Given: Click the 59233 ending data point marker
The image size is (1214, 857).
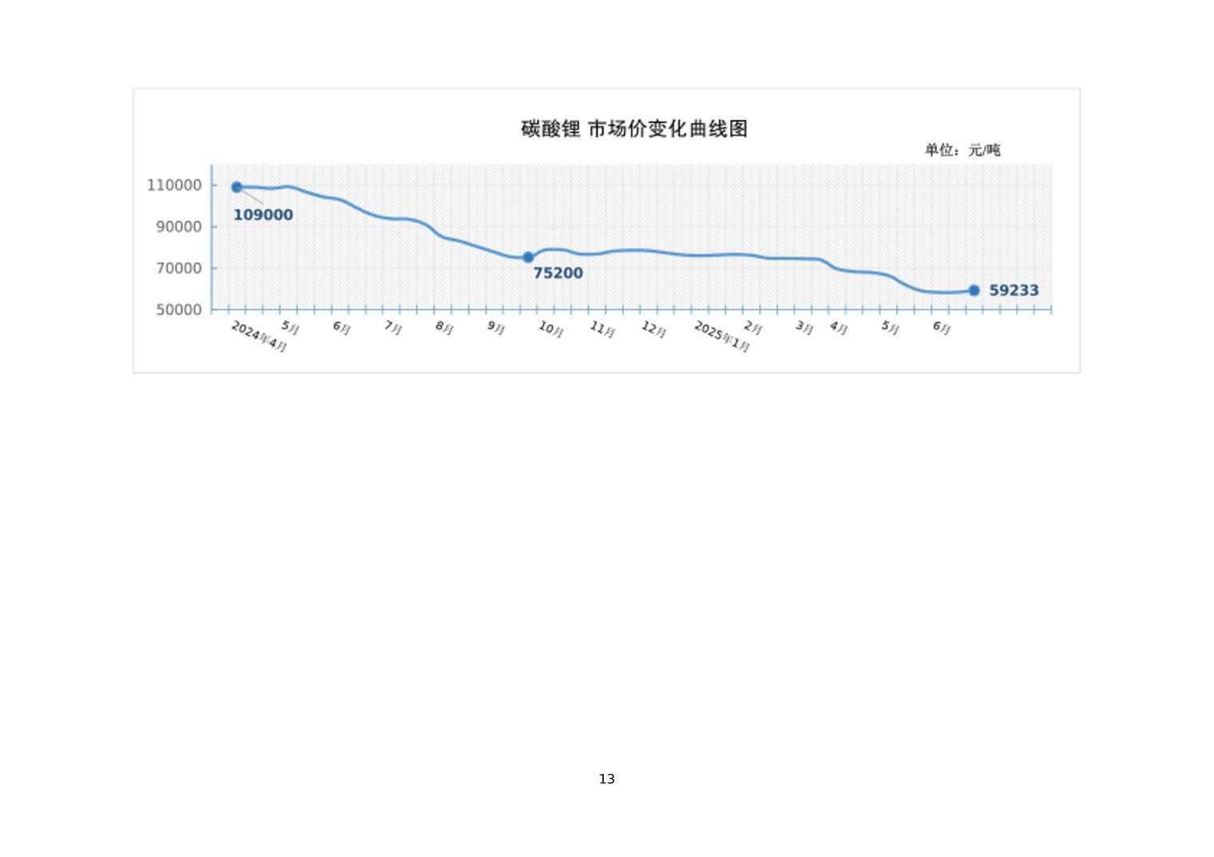Looking at the screenshot, I should [974, 290].
